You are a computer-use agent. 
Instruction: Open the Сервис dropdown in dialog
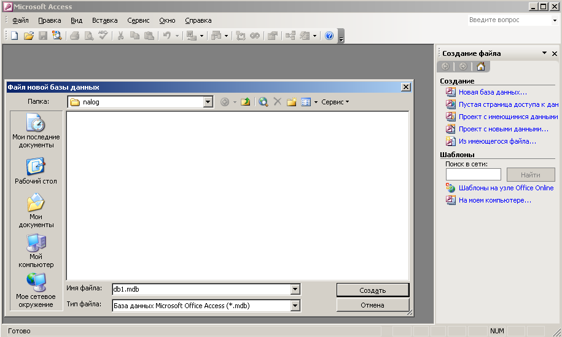(x=335, y=102)
